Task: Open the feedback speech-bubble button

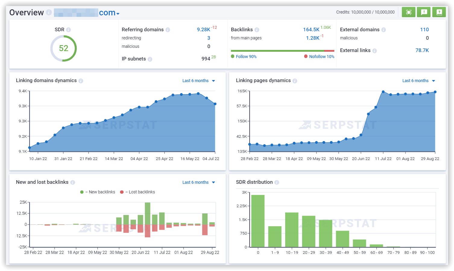Action: (x=424, y=12)
